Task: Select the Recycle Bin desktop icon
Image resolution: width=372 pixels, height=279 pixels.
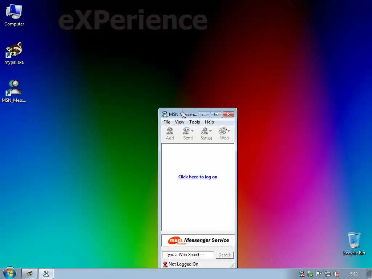Action: pos(354,243)
